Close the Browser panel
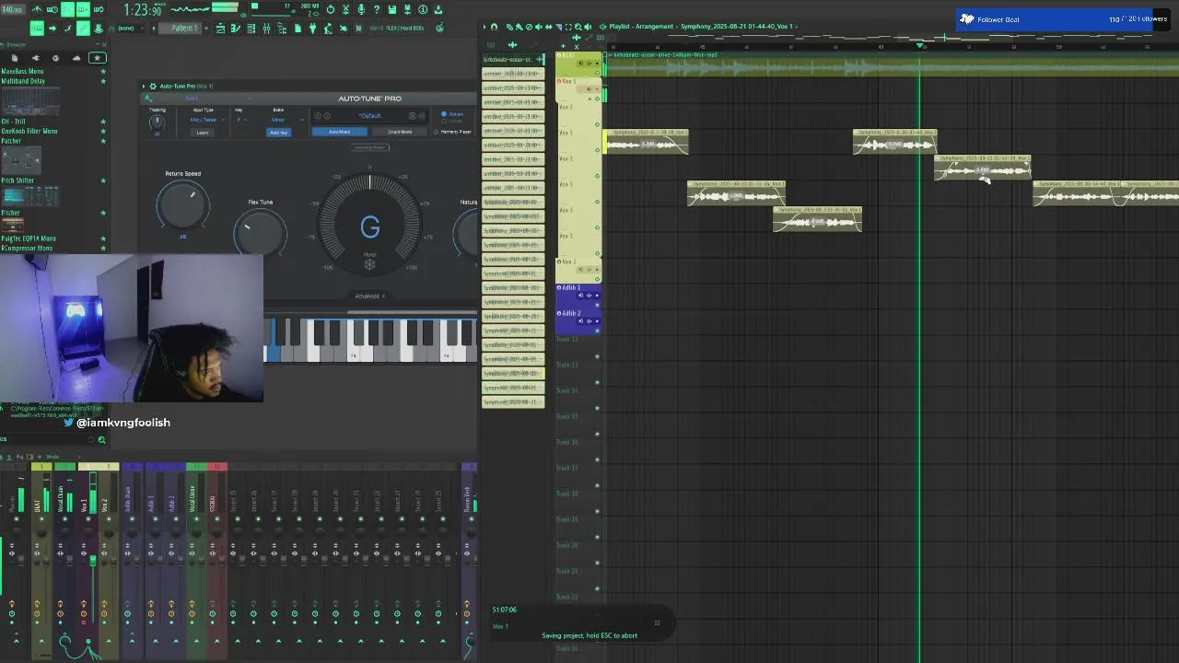The image size is (1179, 663). click(104, 44)
